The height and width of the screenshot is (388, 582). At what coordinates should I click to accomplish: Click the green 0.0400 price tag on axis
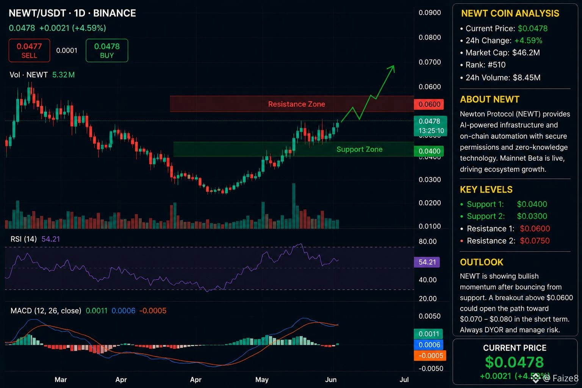coord(429,151)
